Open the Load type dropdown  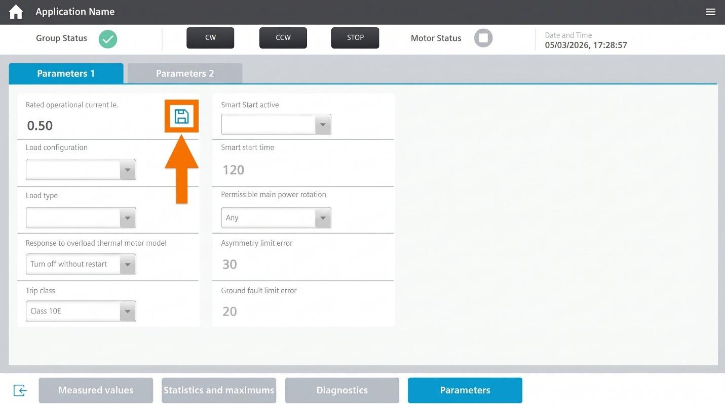pos(81,218)
